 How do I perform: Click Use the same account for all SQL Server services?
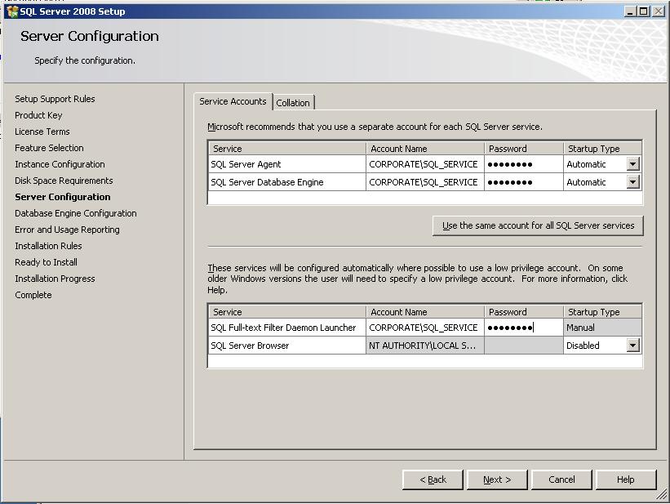538,225
